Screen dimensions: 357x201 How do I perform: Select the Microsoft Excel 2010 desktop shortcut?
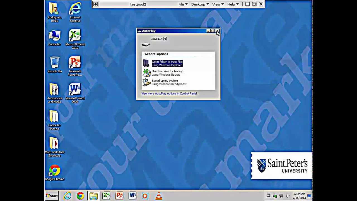coord(75,39)
